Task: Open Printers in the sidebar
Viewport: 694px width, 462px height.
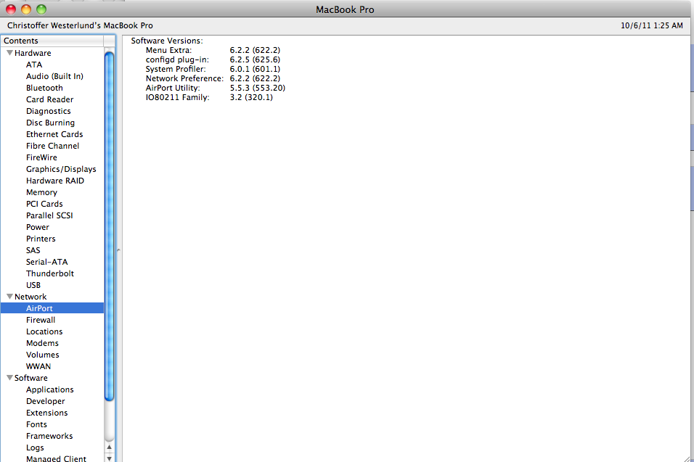Action: click(x=41, y=239)
